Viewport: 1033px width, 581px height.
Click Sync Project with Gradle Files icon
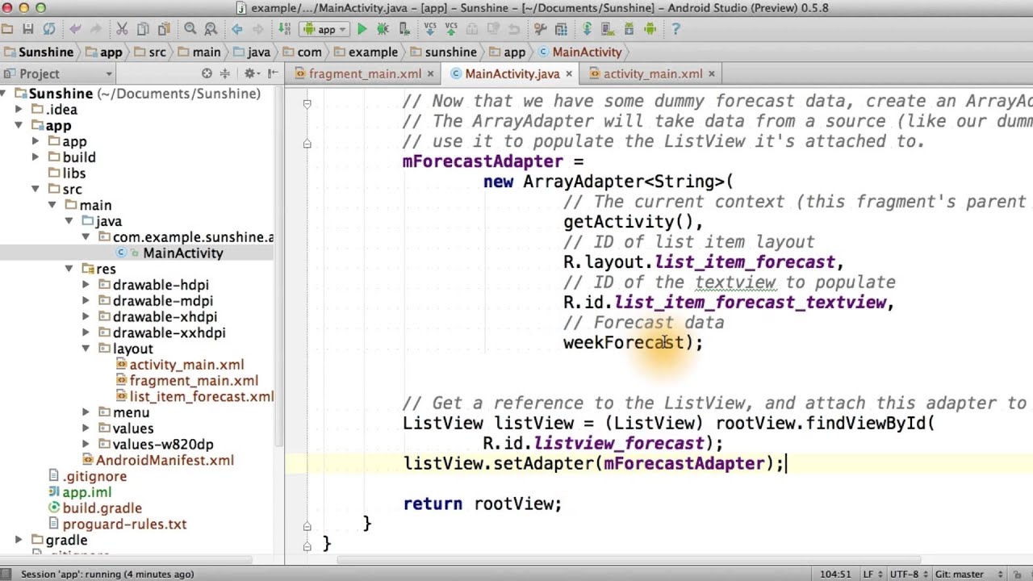(x=587, y=30)
